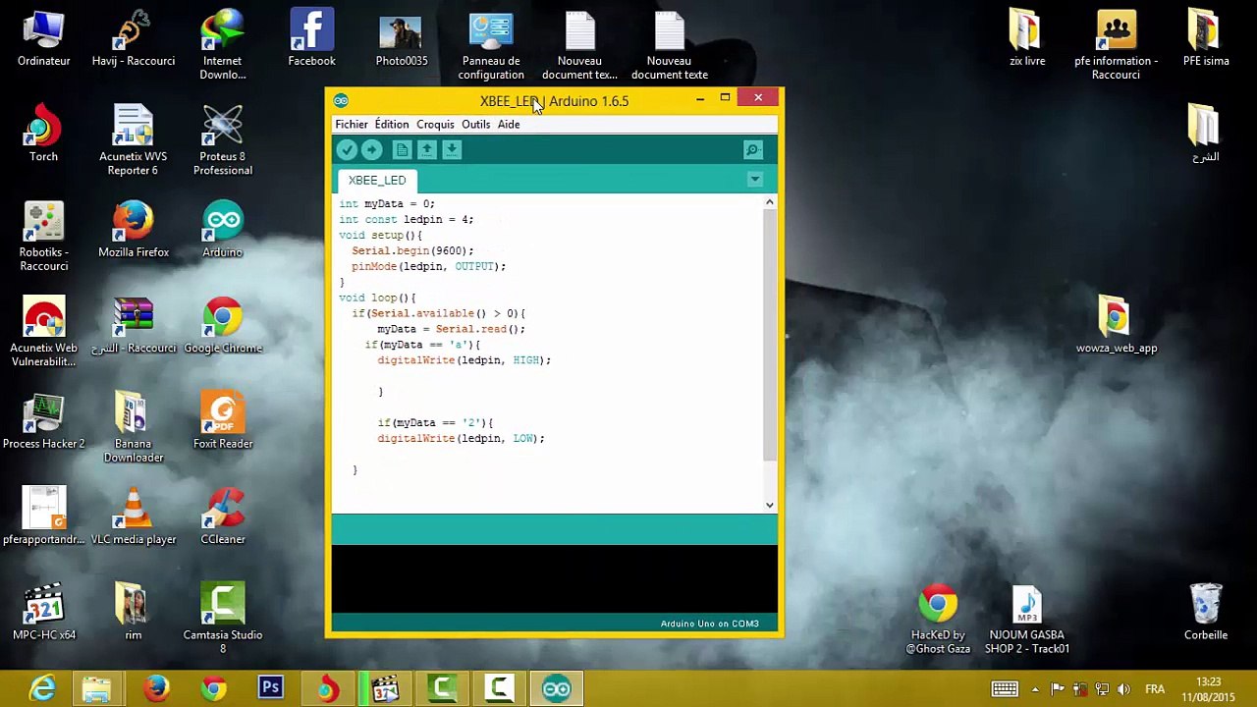Select the Mozilla Firefox desktop icon

pyautogui.click(x=134, y=229)
